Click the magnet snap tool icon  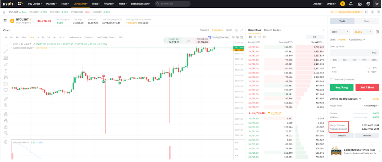[x=6, y=114]
